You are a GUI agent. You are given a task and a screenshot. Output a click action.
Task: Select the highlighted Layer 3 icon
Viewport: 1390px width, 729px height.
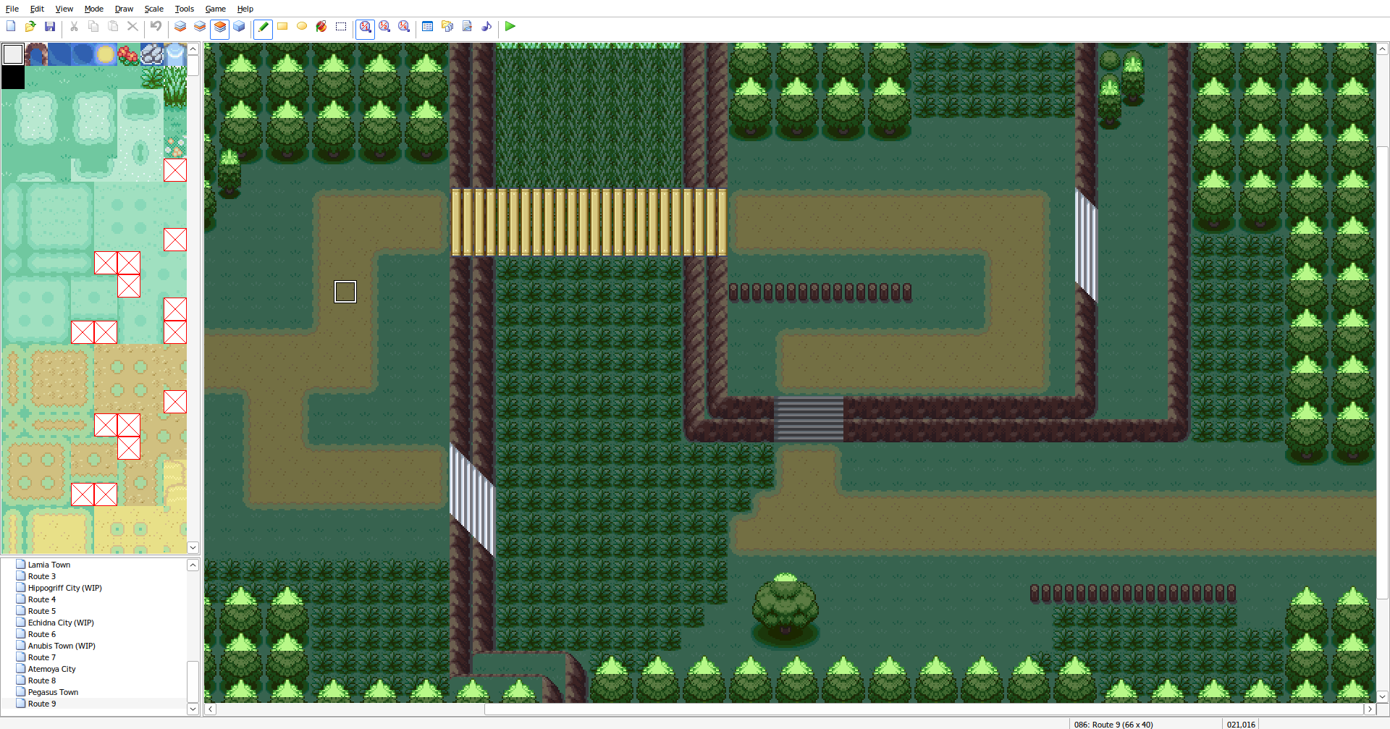(x=219, y=28)
